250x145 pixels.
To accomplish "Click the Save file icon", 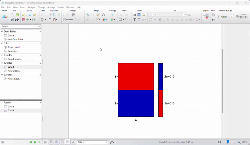I will coord(12,20).
